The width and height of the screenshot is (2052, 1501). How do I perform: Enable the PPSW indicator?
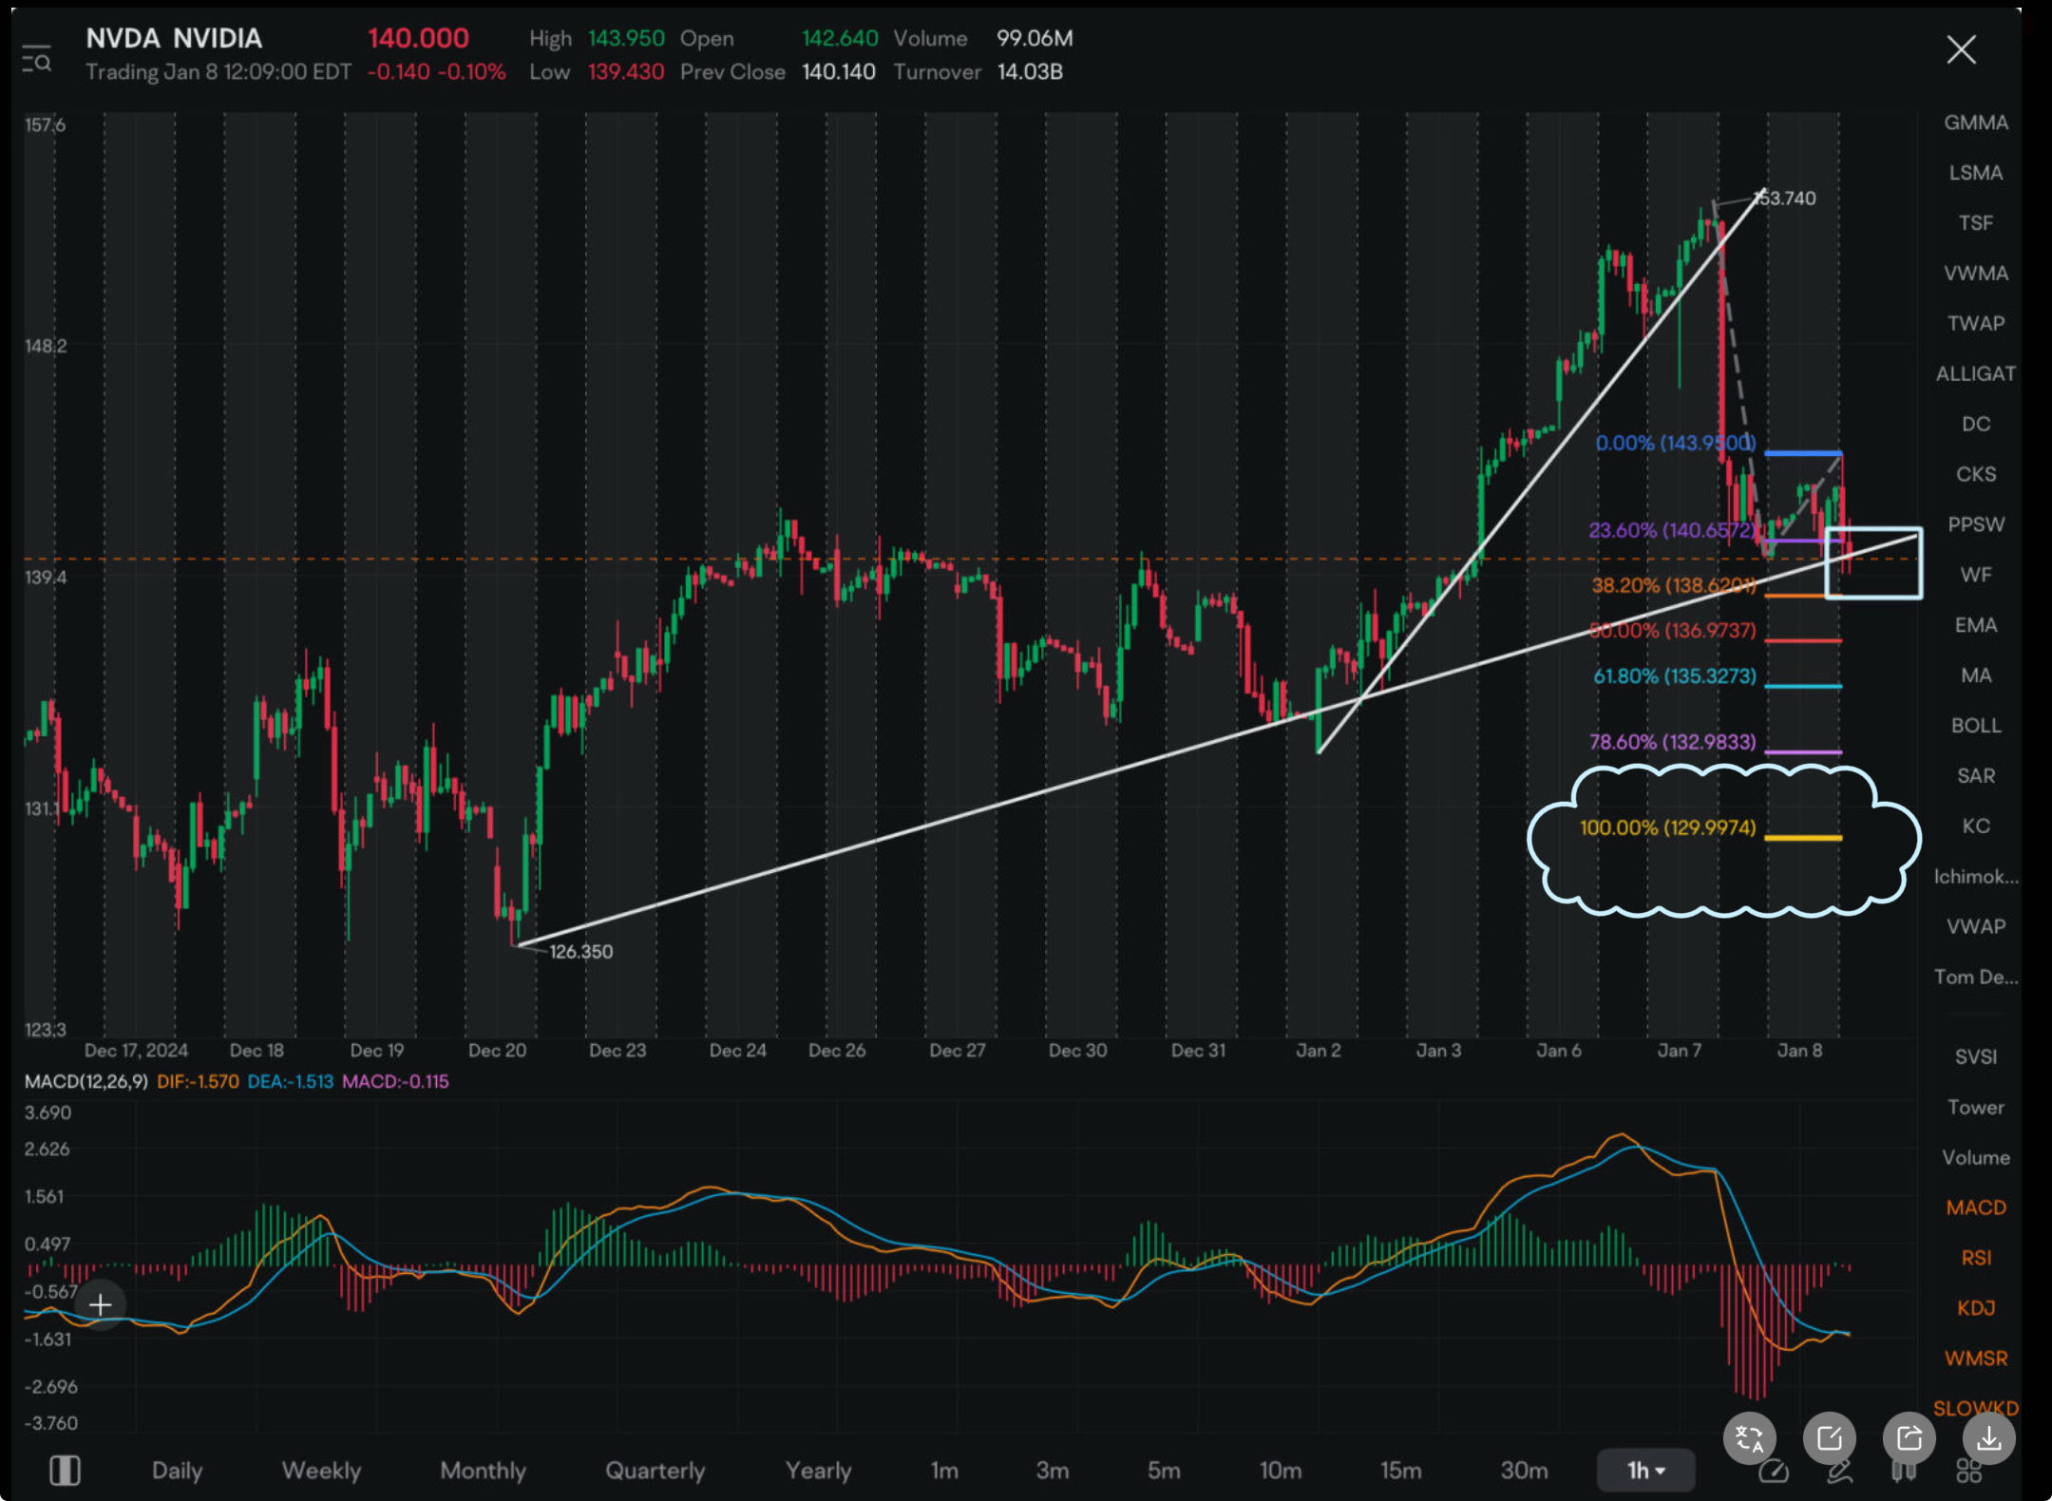1976,524
